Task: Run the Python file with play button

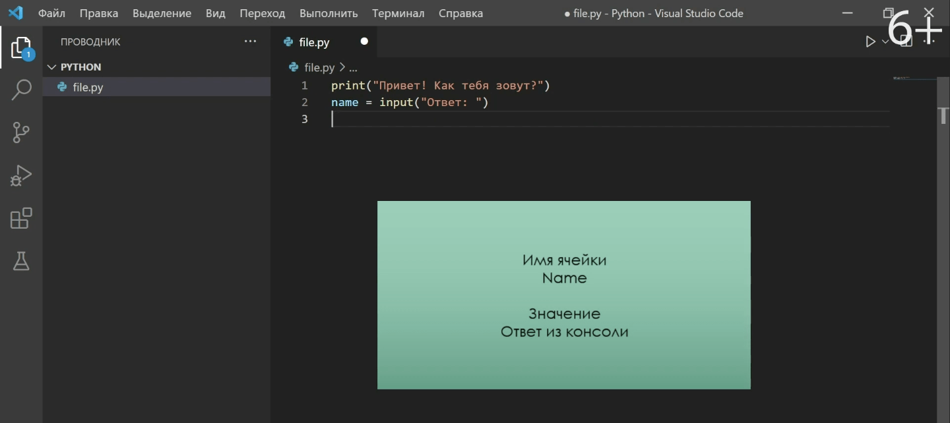Action: coord(870,42)
